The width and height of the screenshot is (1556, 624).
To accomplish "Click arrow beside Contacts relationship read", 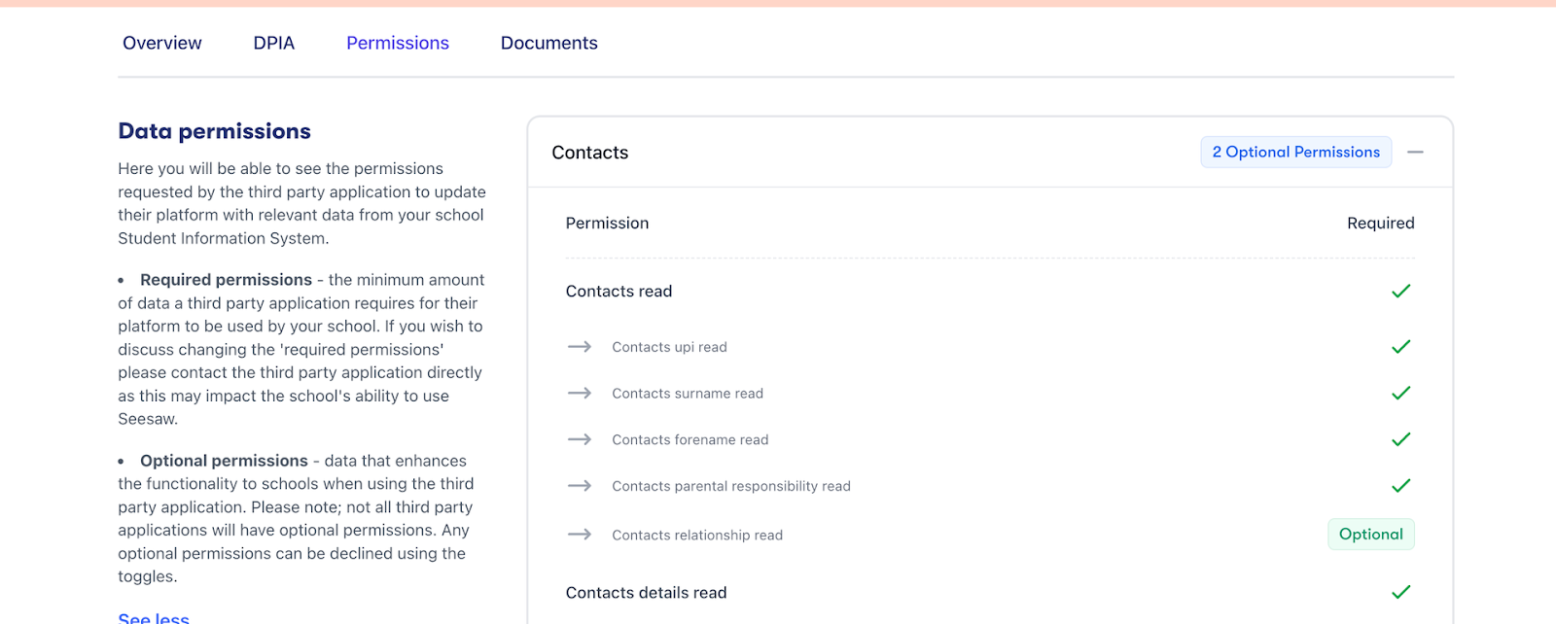I will click(x=580, y=535).
